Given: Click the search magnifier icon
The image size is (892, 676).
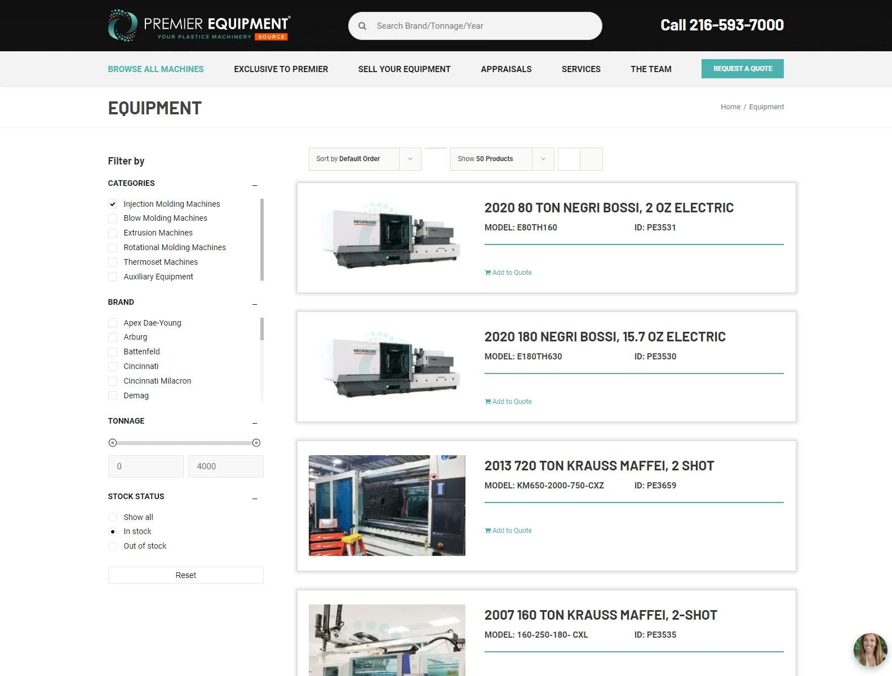Looking at the screenshot, I should pyautogui.click(x=362, y=26).
